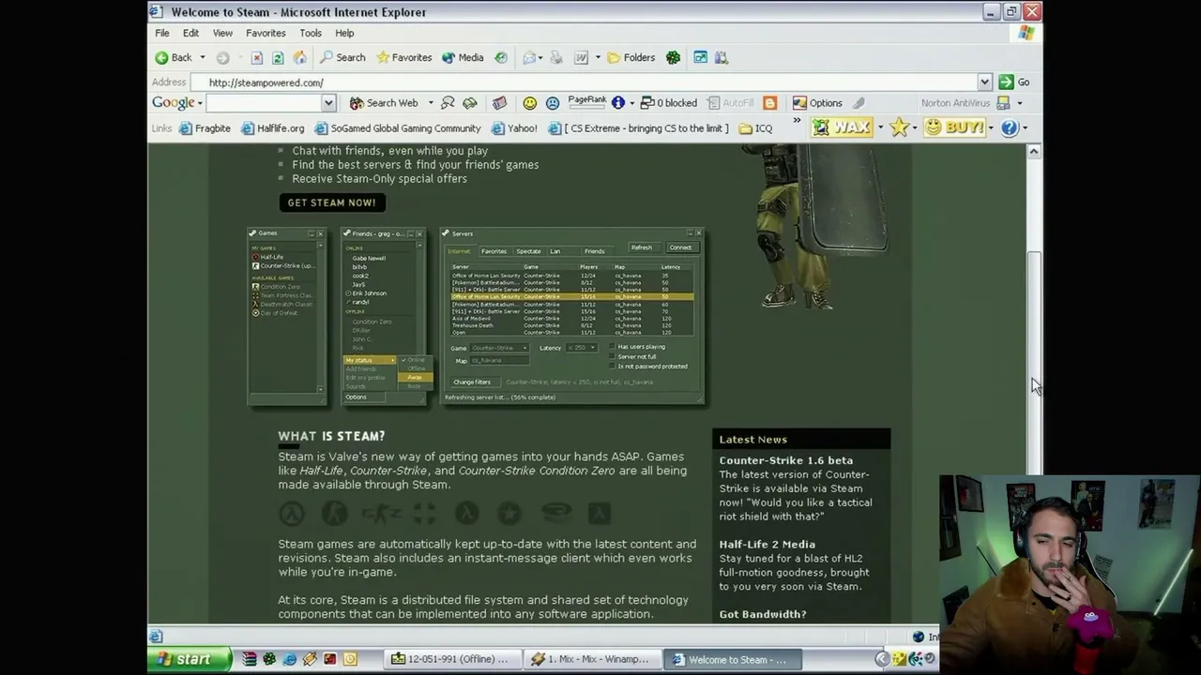Open the View menu

point(222,33)
